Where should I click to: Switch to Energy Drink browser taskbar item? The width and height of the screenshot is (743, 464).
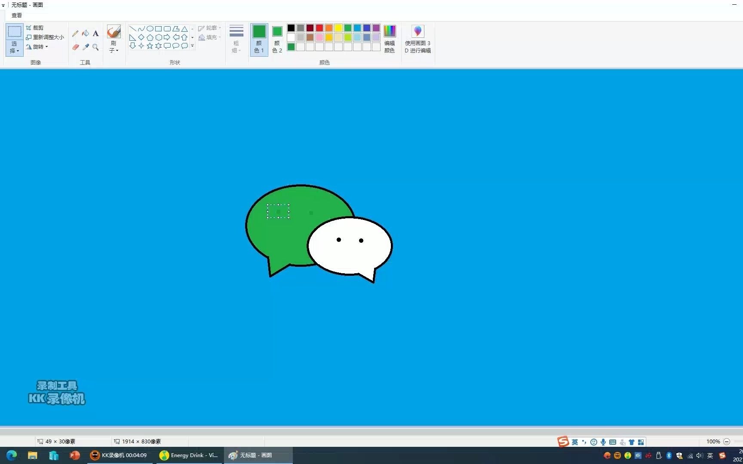pyautogui.click(x=189, y=455)
